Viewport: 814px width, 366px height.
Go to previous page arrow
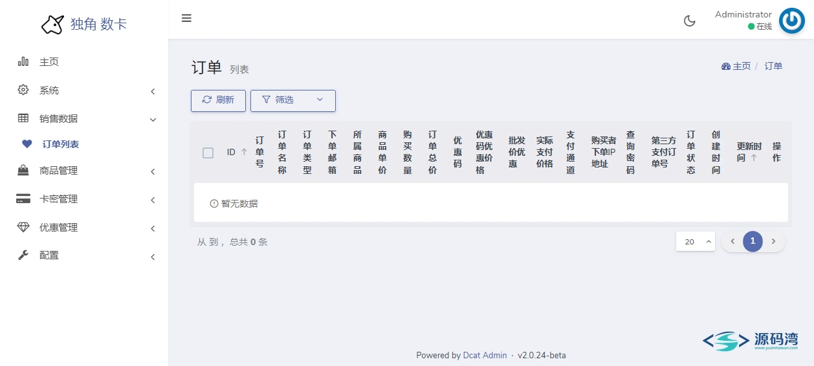pyautogui.click(x=732, y=241)
